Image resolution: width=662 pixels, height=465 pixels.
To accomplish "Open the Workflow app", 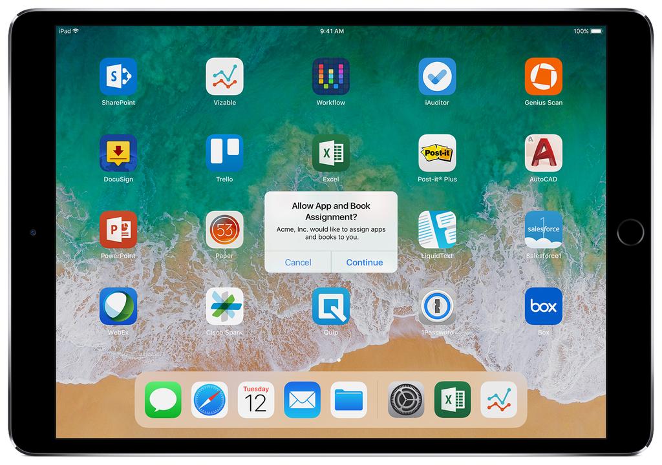I will point(330,76).
